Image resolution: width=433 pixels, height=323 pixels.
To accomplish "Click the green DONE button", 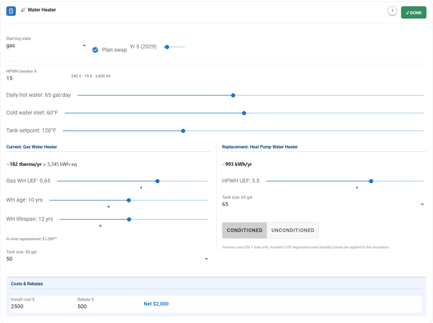I will [414, 13].
